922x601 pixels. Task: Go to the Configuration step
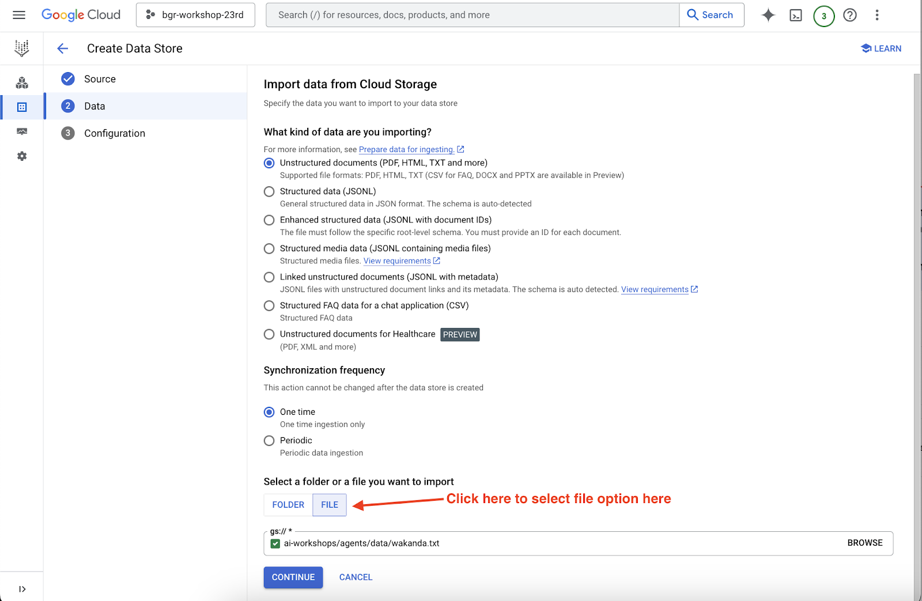click(114, 133)
